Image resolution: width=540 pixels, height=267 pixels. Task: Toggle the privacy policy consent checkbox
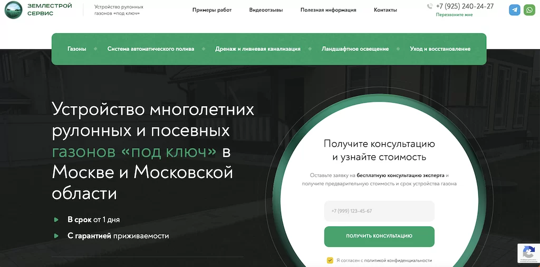click(x=330, y=260)
